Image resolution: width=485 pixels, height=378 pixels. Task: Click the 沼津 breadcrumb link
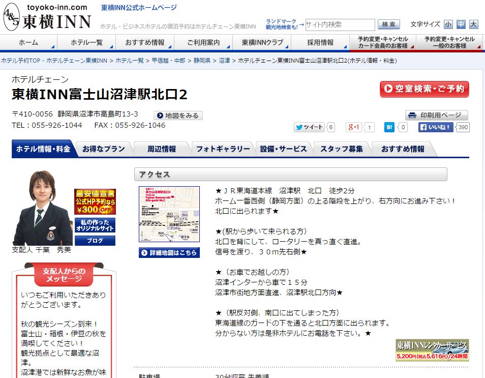224,61
